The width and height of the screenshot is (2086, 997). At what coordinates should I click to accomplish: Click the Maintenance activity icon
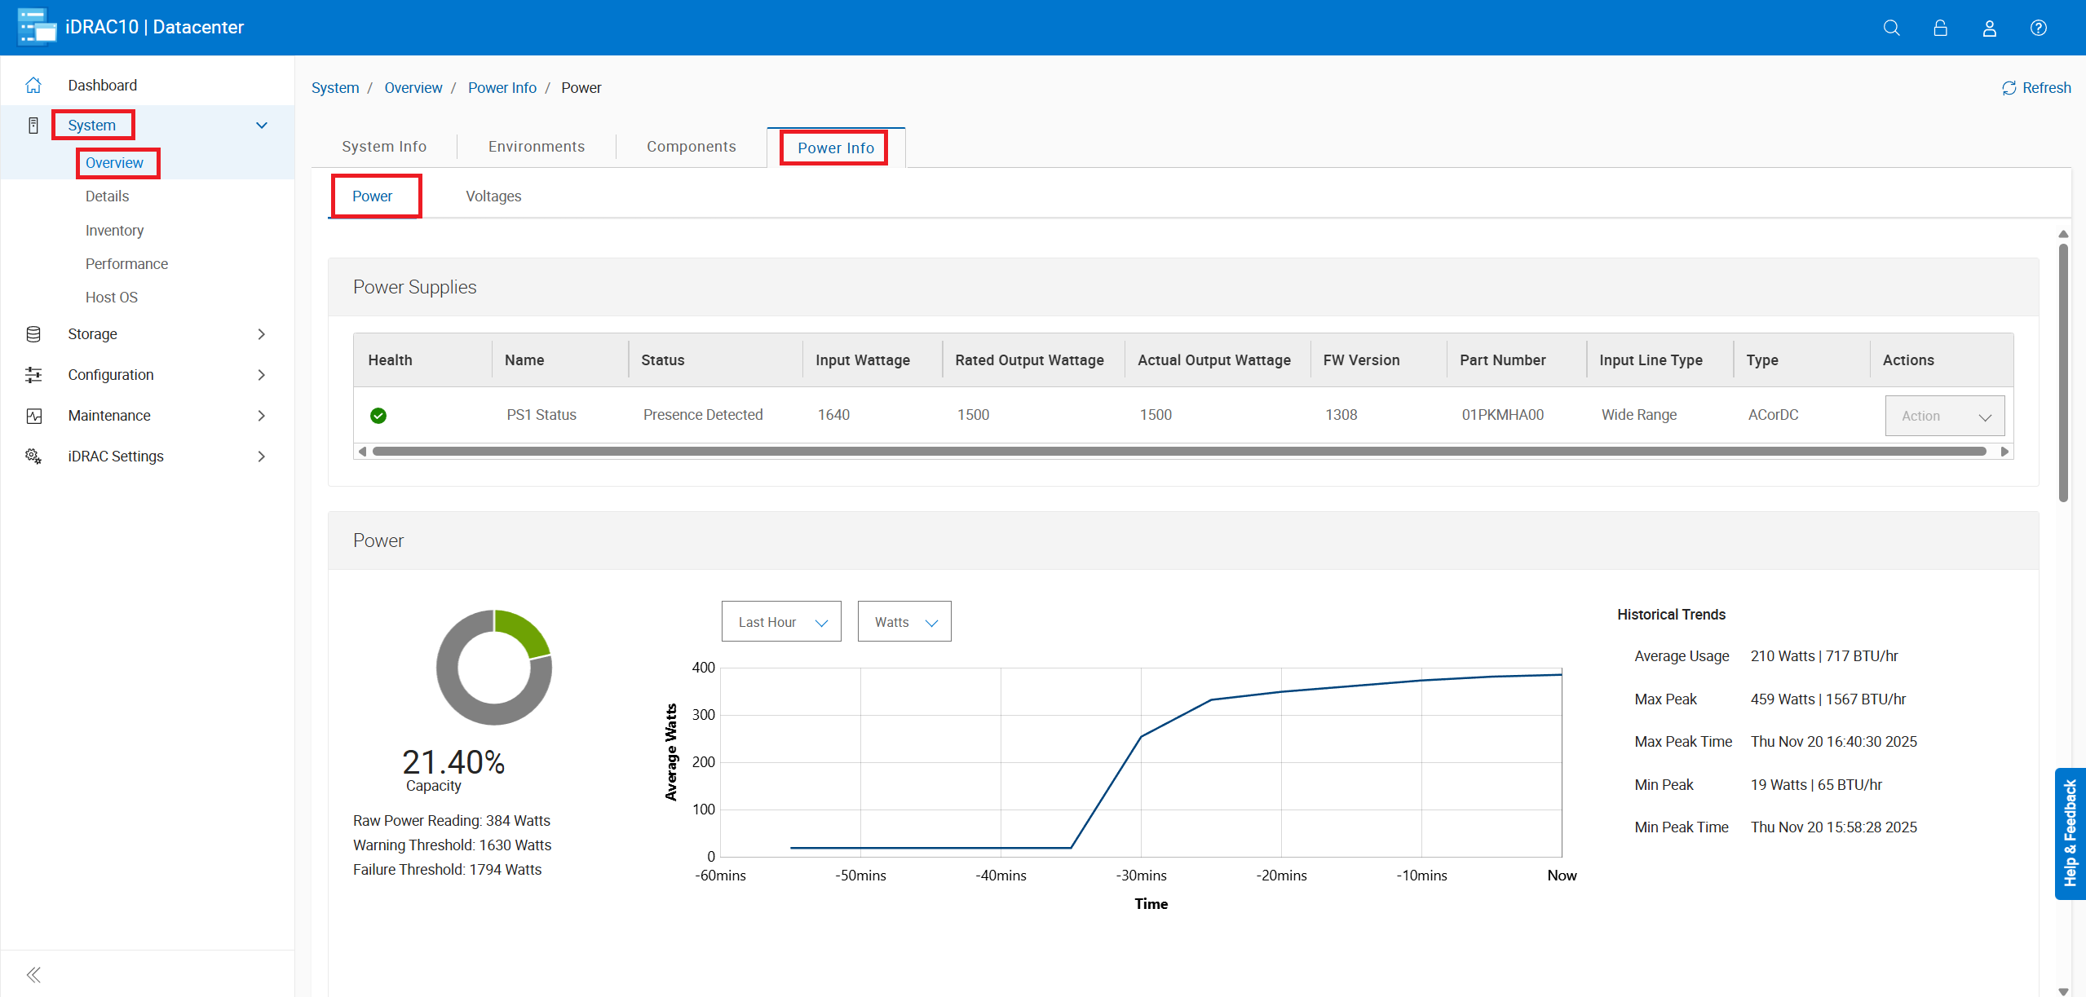pyautogui.click(x=33, y=416)
